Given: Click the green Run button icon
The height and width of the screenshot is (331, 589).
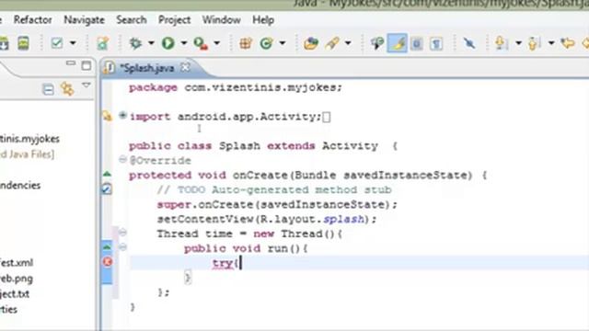Looking at the screenshot, I should 168,43.
